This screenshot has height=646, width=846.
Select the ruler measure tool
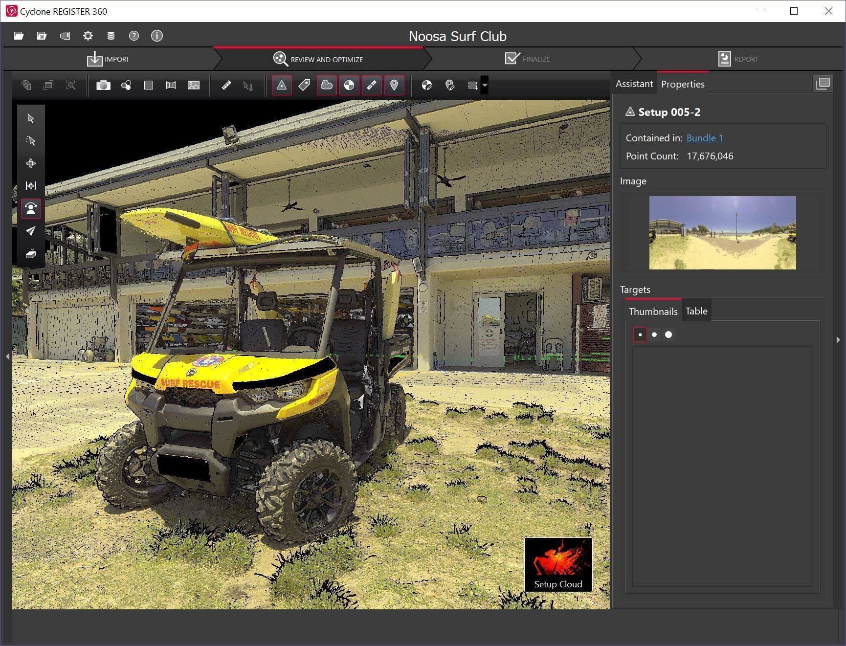pos(226,86)
